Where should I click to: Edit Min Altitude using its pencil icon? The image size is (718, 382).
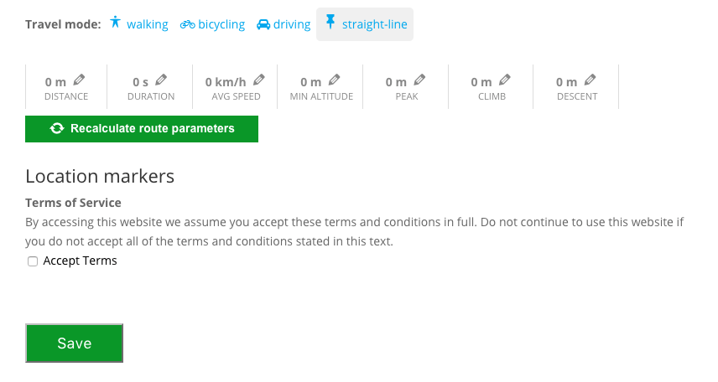tap(334, 80)
